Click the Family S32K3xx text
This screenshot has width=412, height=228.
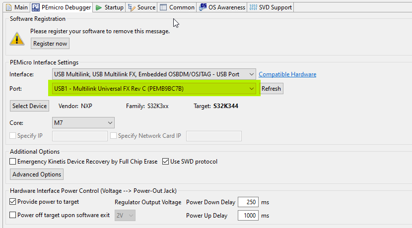point(147,106)
